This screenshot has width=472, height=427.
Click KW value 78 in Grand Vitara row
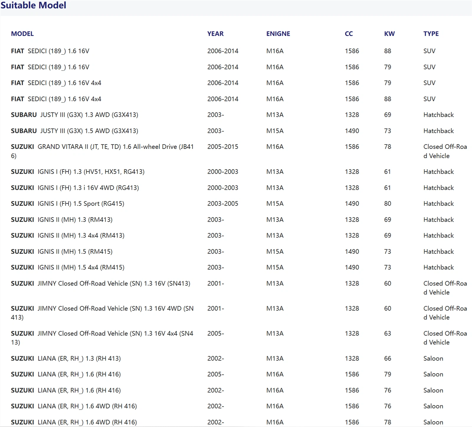tap(388, 147)
